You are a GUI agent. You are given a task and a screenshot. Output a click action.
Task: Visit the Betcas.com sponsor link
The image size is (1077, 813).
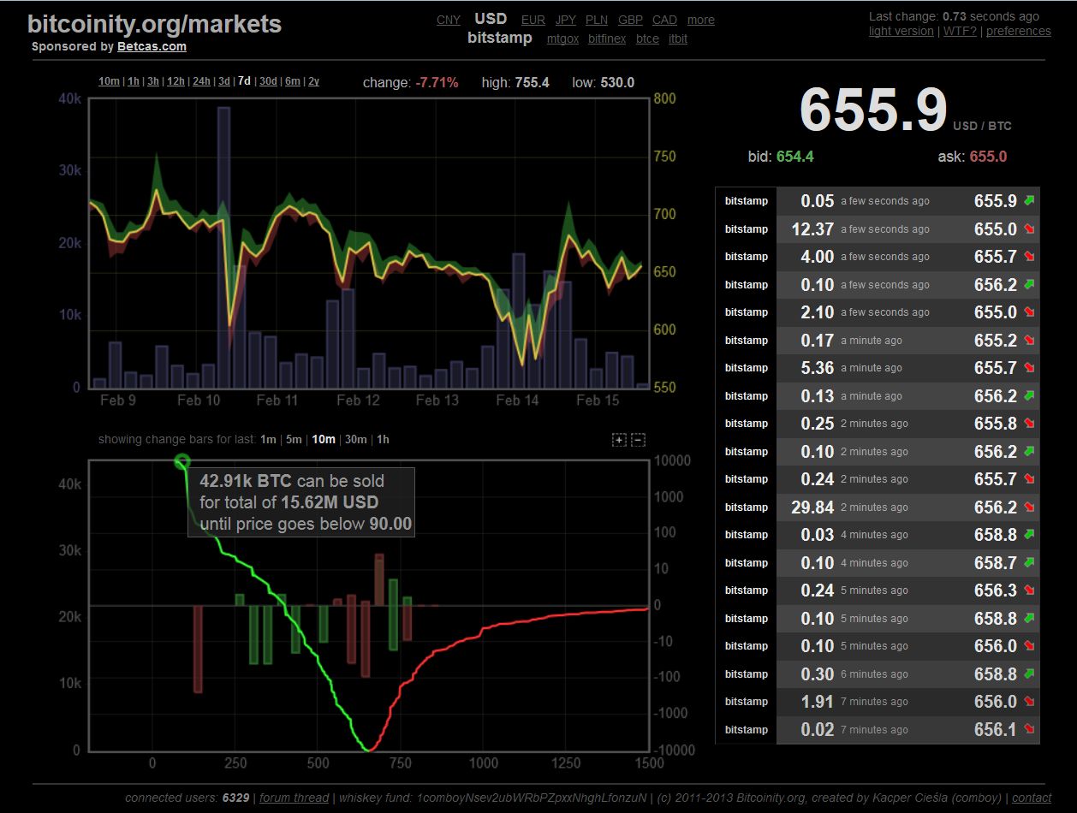[152, 46]
